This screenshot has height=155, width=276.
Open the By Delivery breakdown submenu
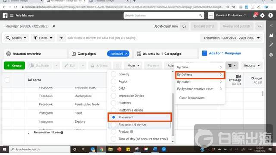click(200, 74)
